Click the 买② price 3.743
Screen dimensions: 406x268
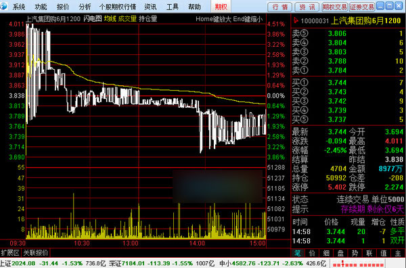(337, 92)
